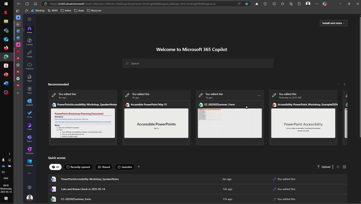This screenshot has height=204, width=361.
Task: Open more options on CC-202502Summer_Form card
Action: [259, 96]
